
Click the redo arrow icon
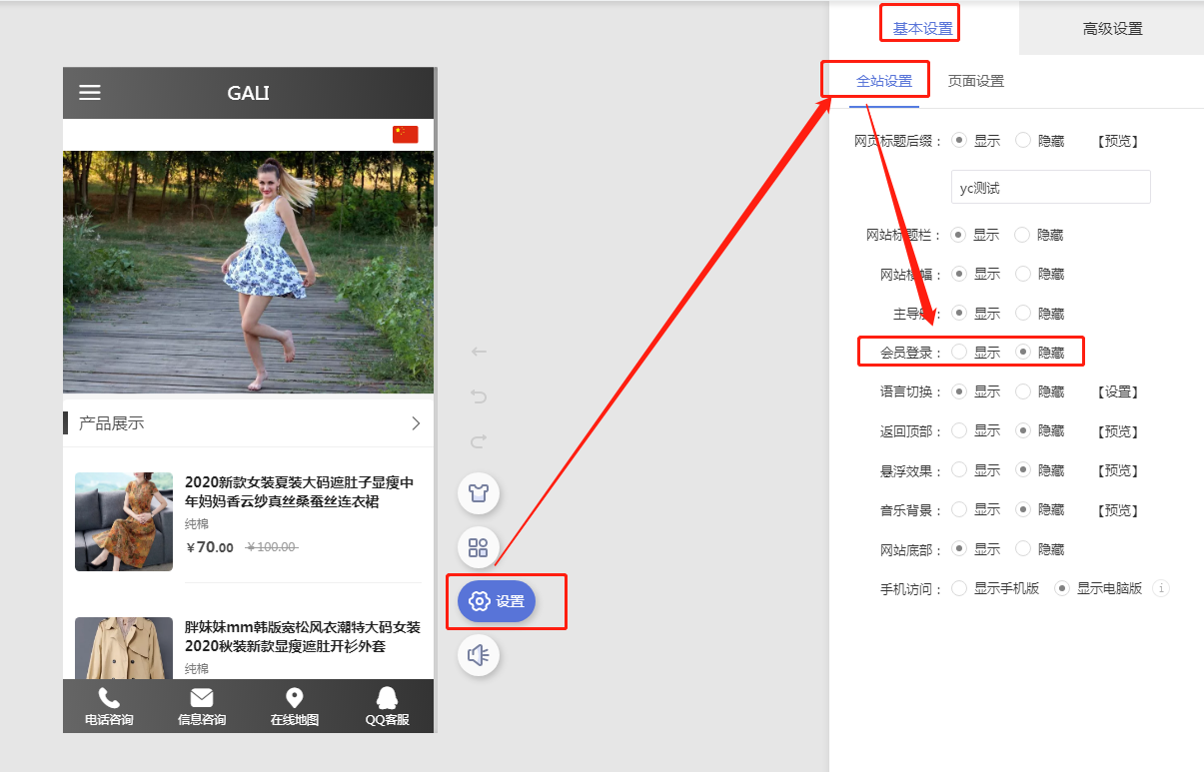pyautogui.click(x=479, y=441)
